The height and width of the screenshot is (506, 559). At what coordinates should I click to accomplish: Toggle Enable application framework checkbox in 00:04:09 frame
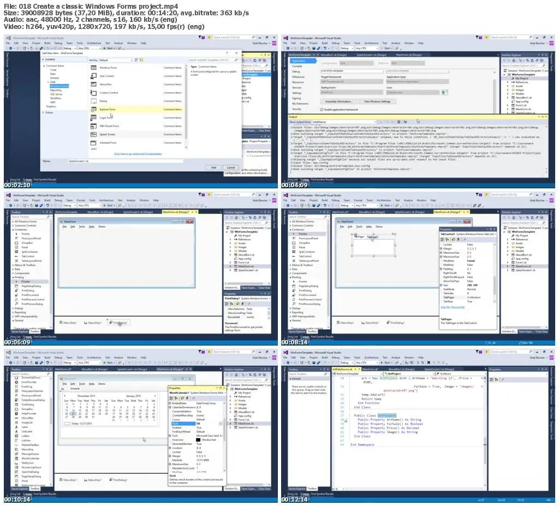click(x=322, y=110)
